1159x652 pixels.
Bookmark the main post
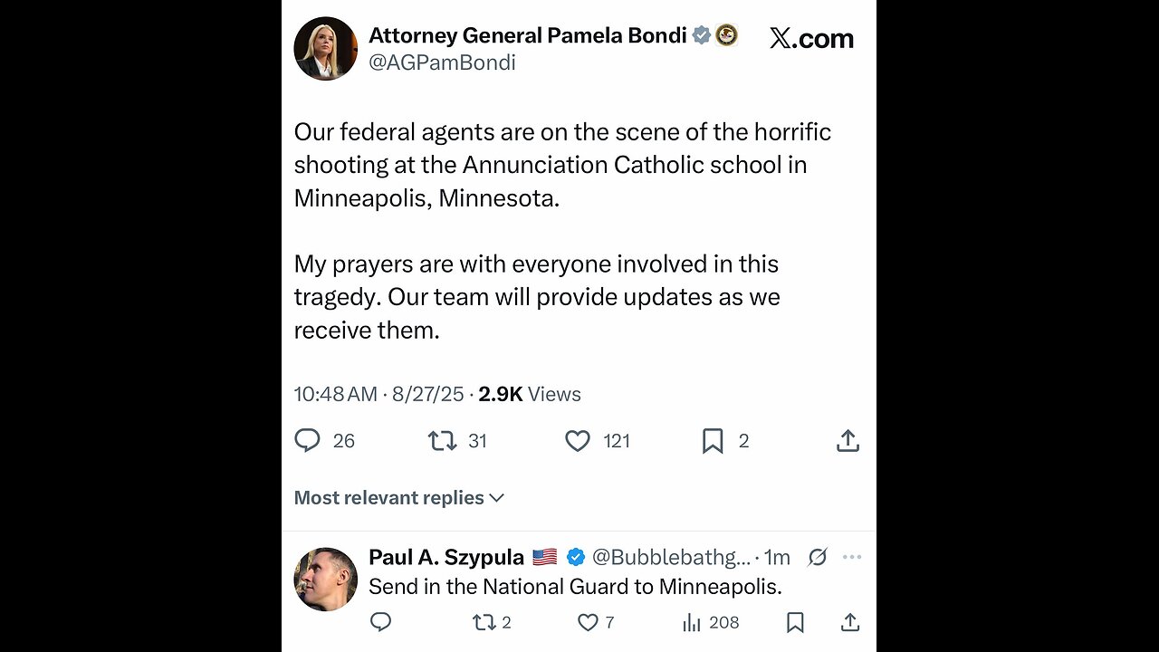(x=713, y=441)
